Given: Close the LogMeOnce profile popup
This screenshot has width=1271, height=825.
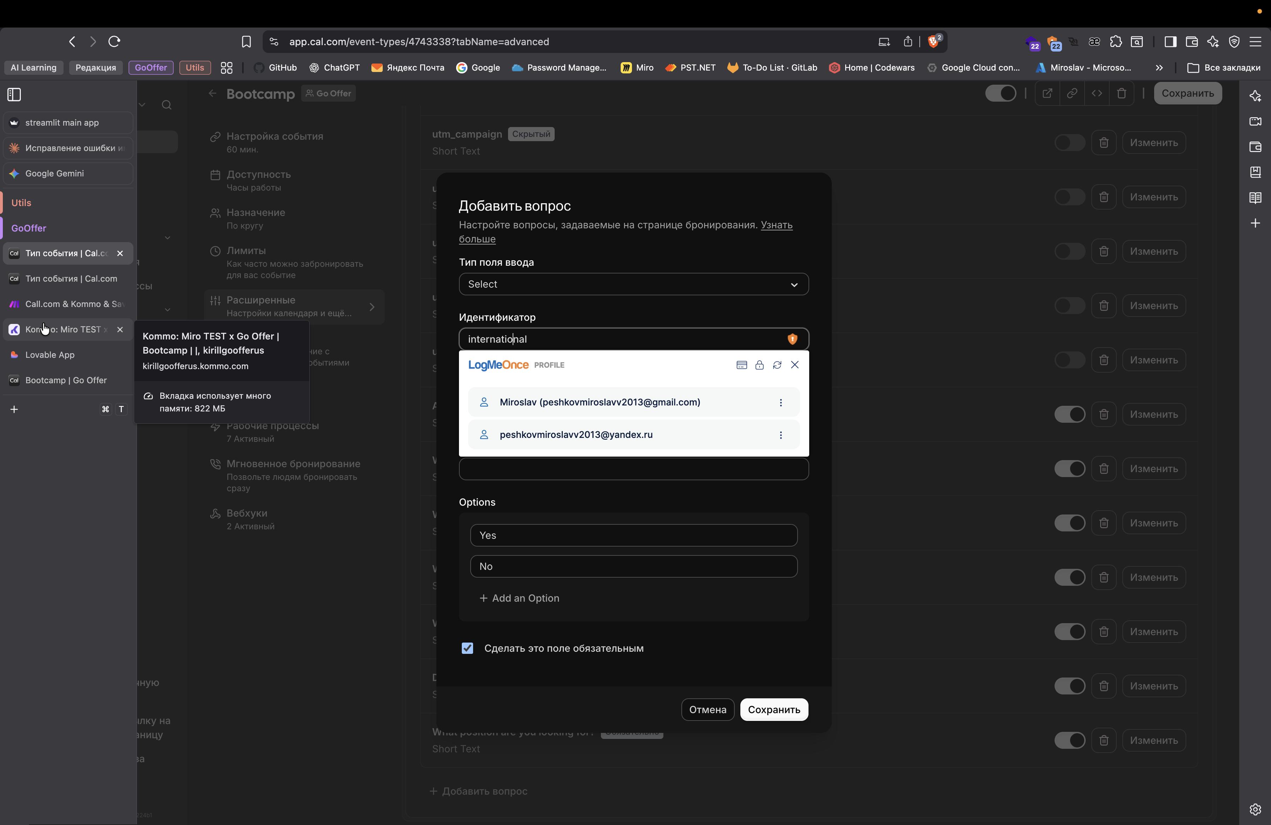Looking at the screenshot, I should [x=795, y=365].
